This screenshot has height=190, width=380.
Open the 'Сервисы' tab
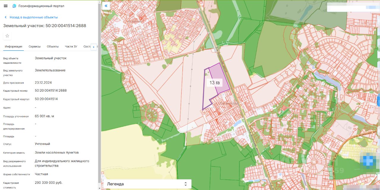(34, 47)
